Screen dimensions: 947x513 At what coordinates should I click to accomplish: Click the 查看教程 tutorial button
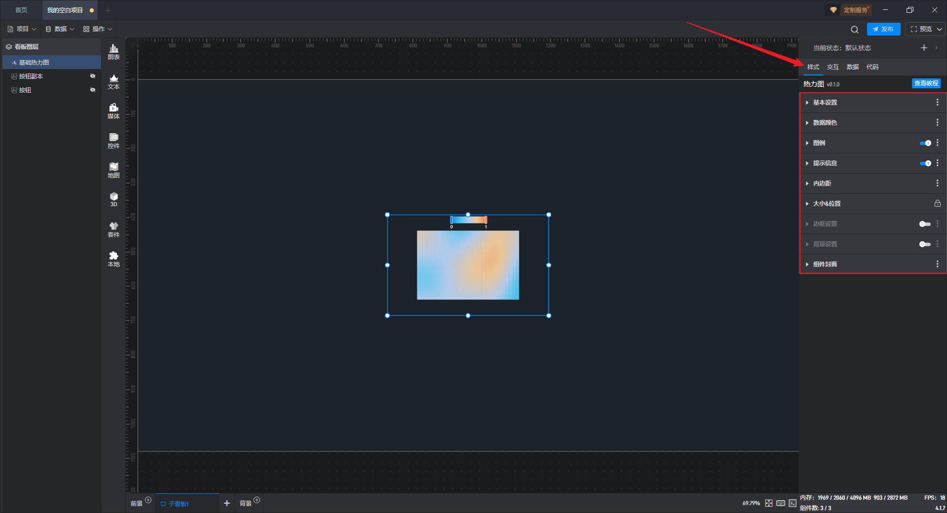point(926,83)
